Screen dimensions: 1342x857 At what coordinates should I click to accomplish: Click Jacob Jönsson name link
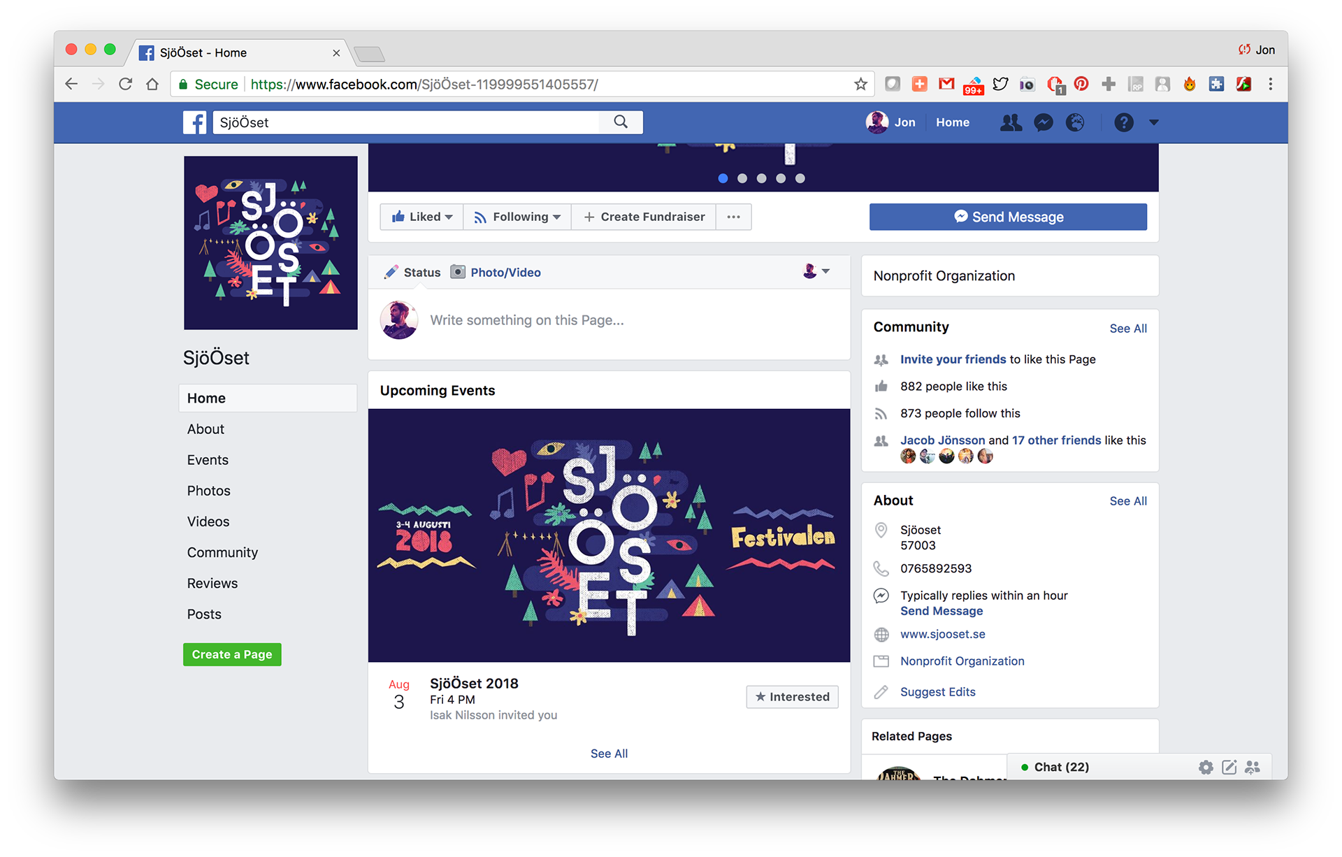942,440
